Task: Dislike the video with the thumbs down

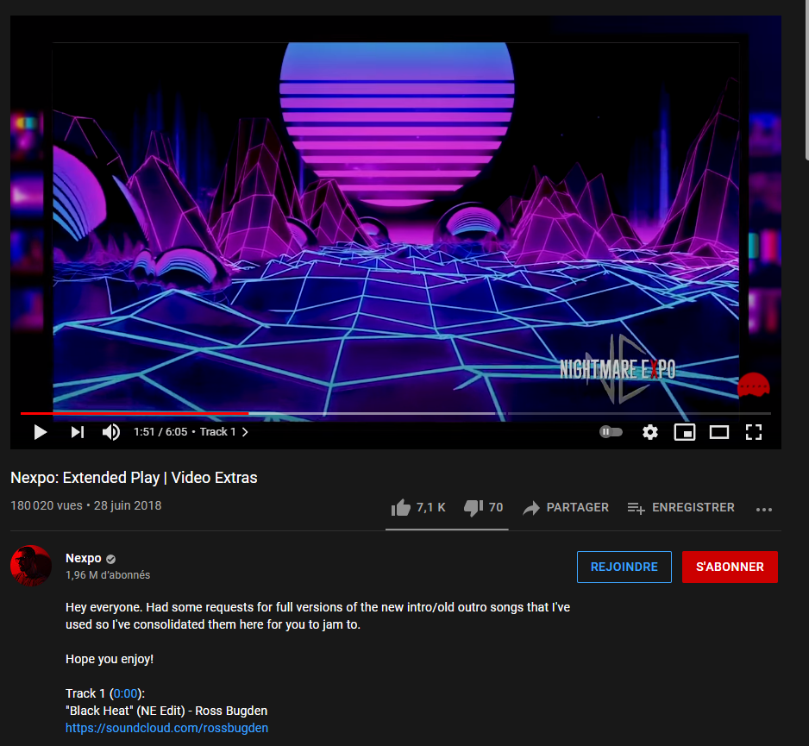Action: click(473, 508)
